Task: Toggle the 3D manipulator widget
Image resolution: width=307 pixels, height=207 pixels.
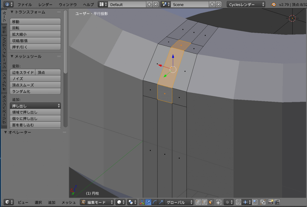Action: [142, 202]
